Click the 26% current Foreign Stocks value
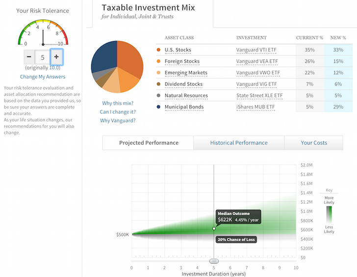The width and height of the screenshot is (357, 277). tap(309, 61)
